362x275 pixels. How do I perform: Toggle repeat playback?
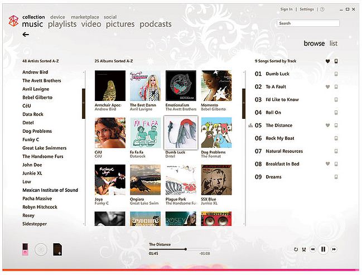coord(296,249)
